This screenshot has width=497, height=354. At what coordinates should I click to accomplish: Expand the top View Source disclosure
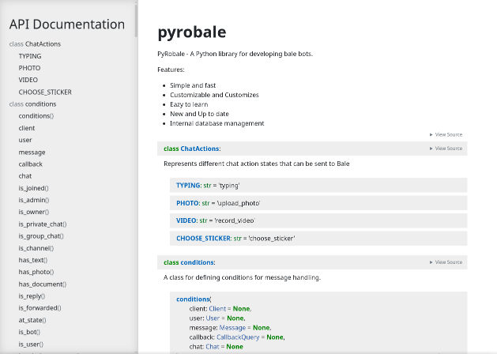(x=446, y=134)
